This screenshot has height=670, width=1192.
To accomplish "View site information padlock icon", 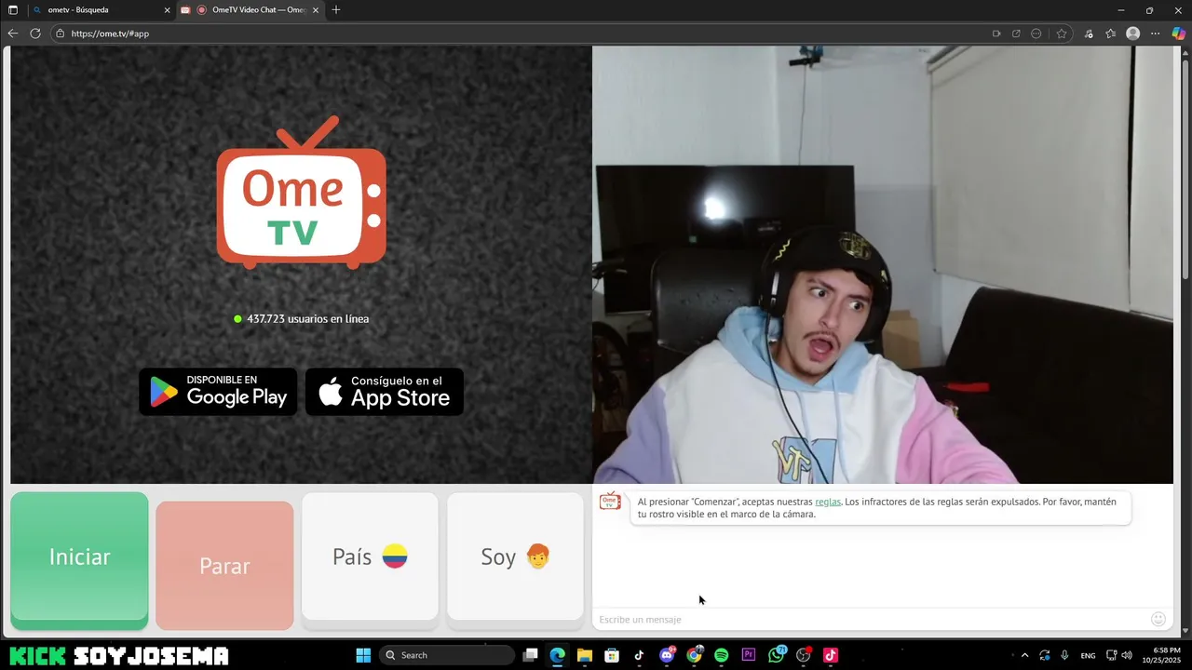I will pyautogui.click(x=61, y=33).
